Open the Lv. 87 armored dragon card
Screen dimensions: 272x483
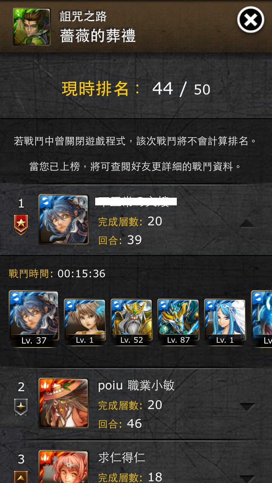[178, 322]
